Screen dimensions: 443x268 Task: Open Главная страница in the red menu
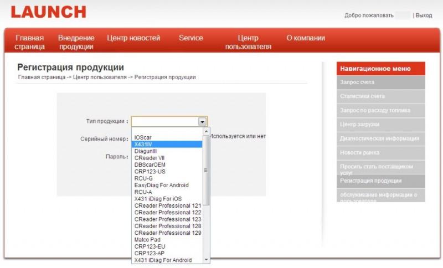tap(29, 42)
